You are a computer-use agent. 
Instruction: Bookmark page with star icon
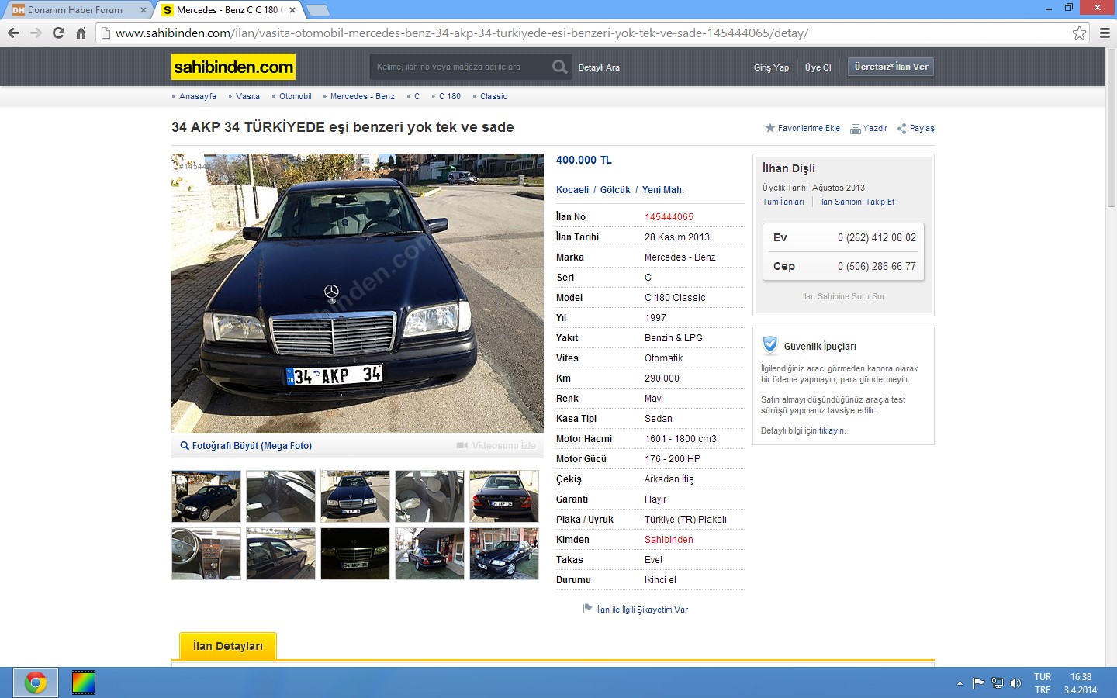(x=1079, y=33)
